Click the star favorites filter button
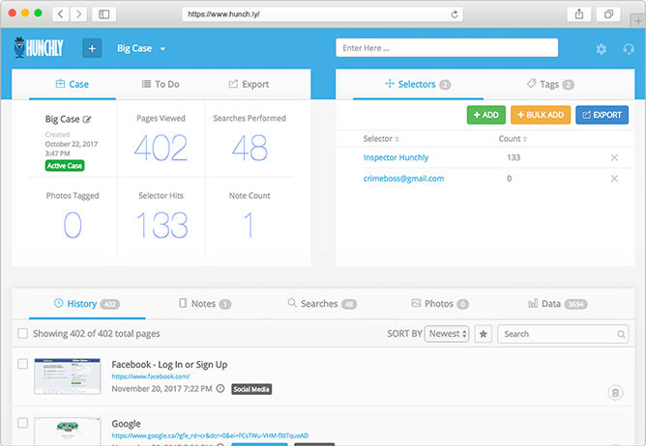646x446 pixels. coord(484,334)
